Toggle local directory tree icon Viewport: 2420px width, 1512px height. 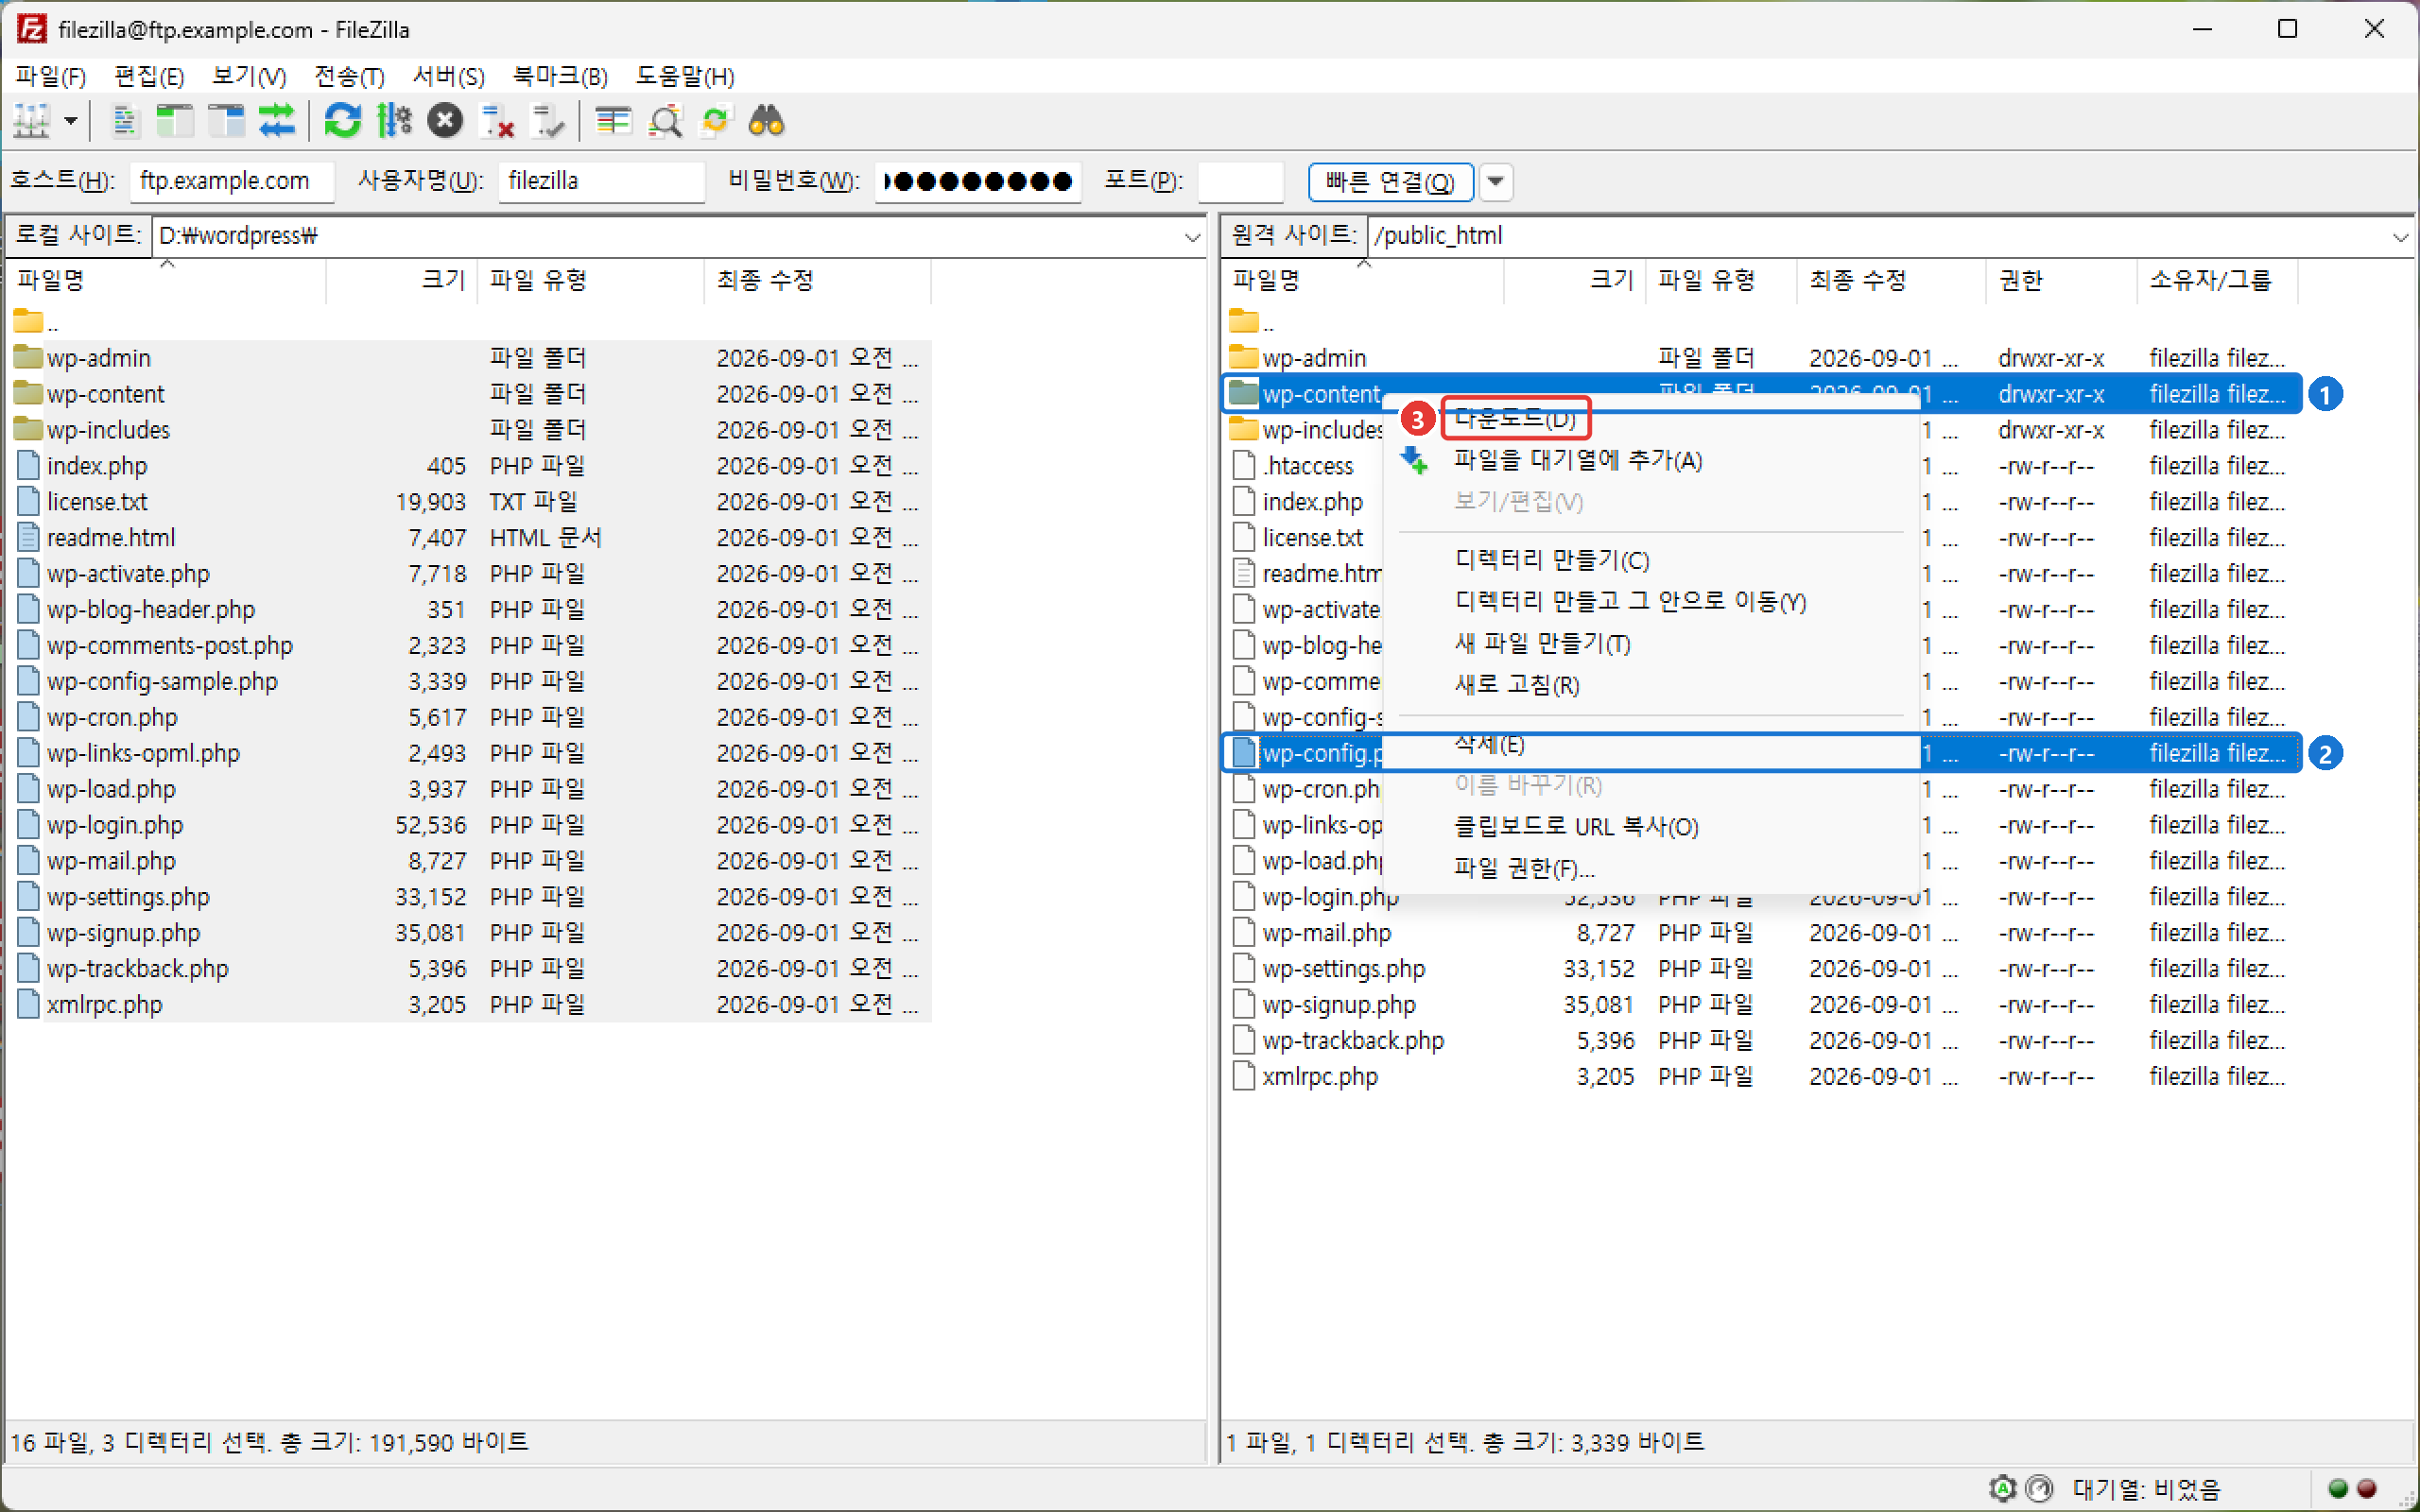click(175, 121)
